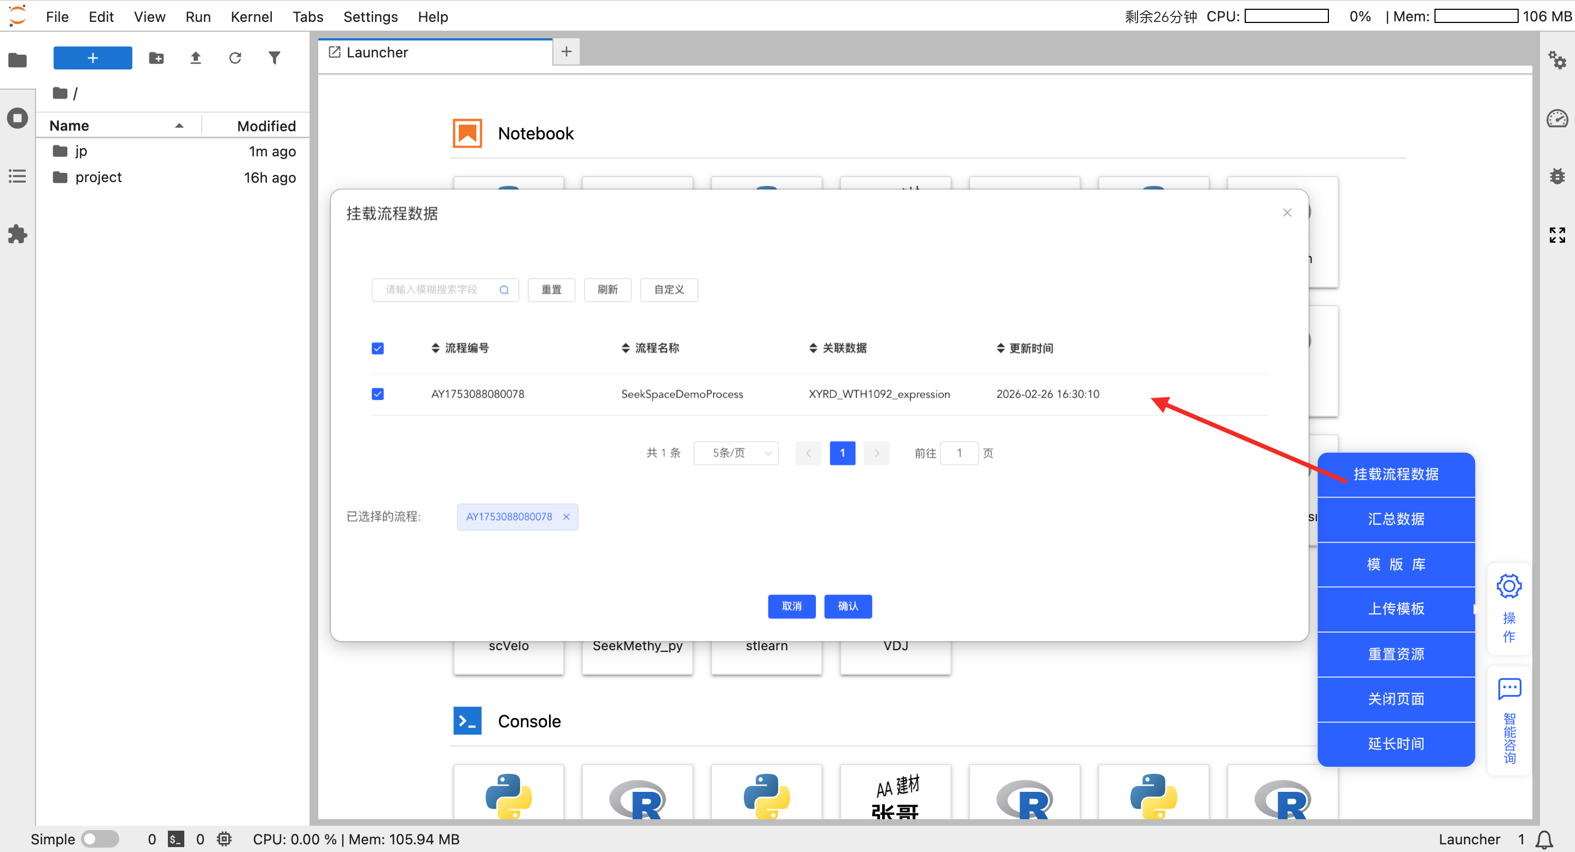This screenshot has width=1575, height=852.
Task: Open the running terminals and kernels panel
Action: pos(17,118)
